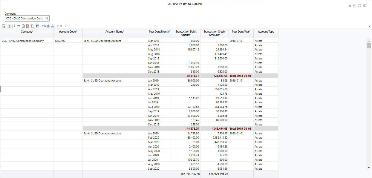Open the Ask AI assistant

tap(48, 26)
